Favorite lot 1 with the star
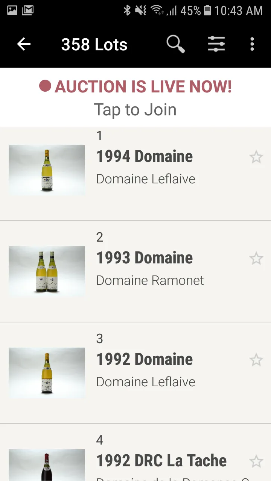 point(256,157)
